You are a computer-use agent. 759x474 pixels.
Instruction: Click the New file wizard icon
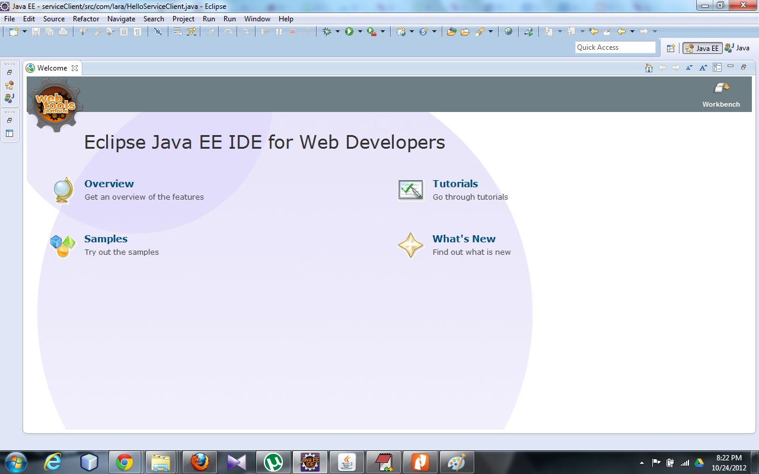tap(14, 31)
